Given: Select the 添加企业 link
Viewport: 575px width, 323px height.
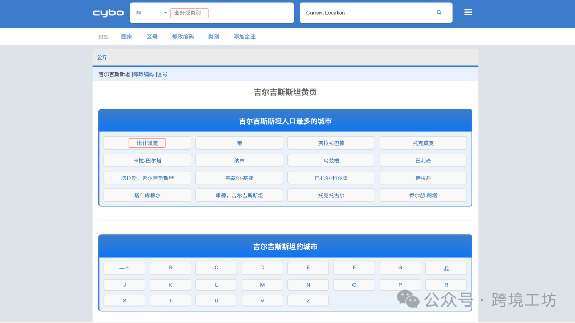Looking at the screenshot, I should 244,36.
